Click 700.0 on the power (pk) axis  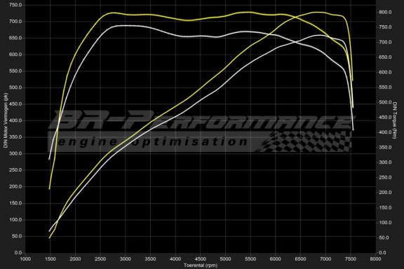[15, 21]
